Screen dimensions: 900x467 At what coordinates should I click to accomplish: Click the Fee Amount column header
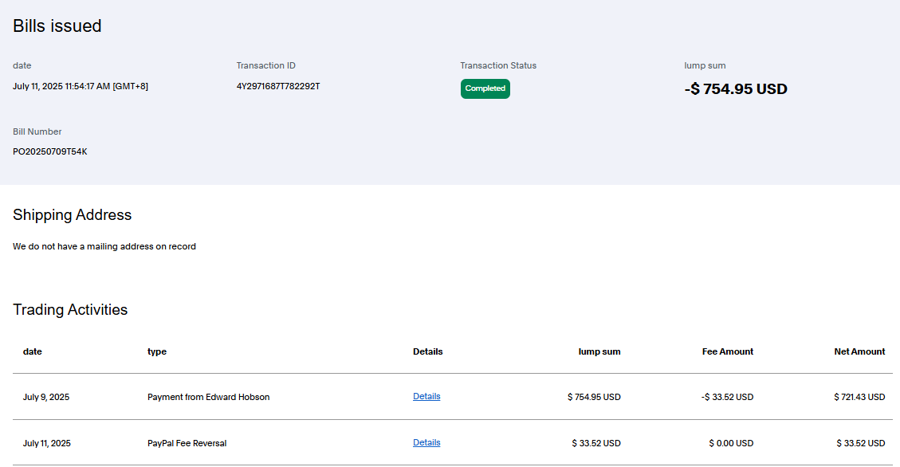click(727, 351)
